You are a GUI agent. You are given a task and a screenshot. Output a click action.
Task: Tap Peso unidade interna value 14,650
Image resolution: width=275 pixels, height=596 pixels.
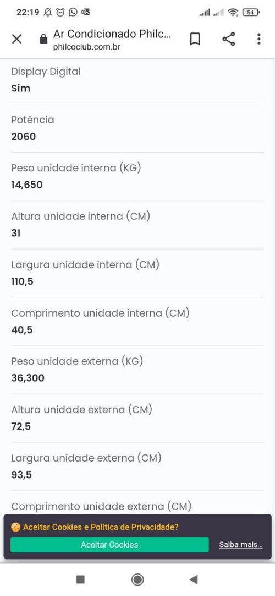pos(27,185)
